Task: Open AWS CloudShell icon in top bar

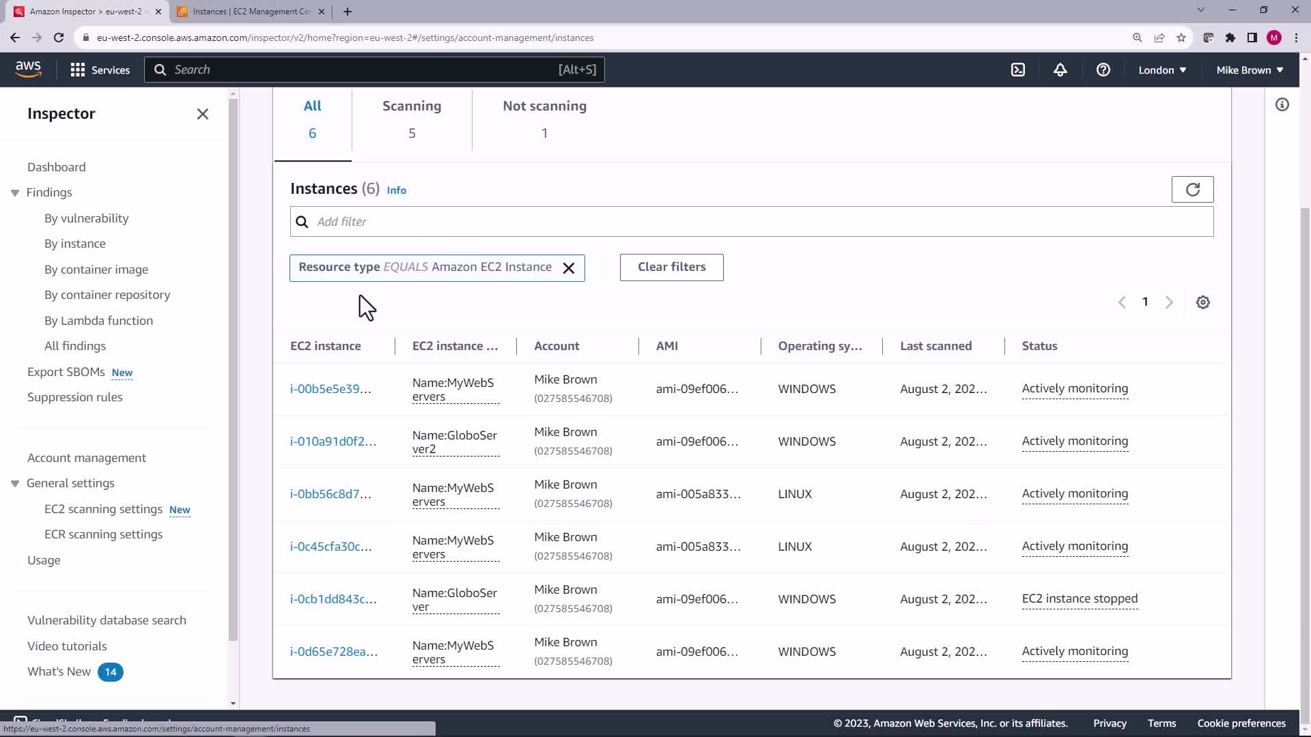Action: pos(1018,70)
